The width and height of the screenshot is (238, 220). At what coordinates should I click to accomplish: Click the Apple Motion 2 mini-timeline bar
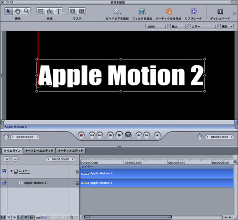pyautogui.click(x=119, y=127)
